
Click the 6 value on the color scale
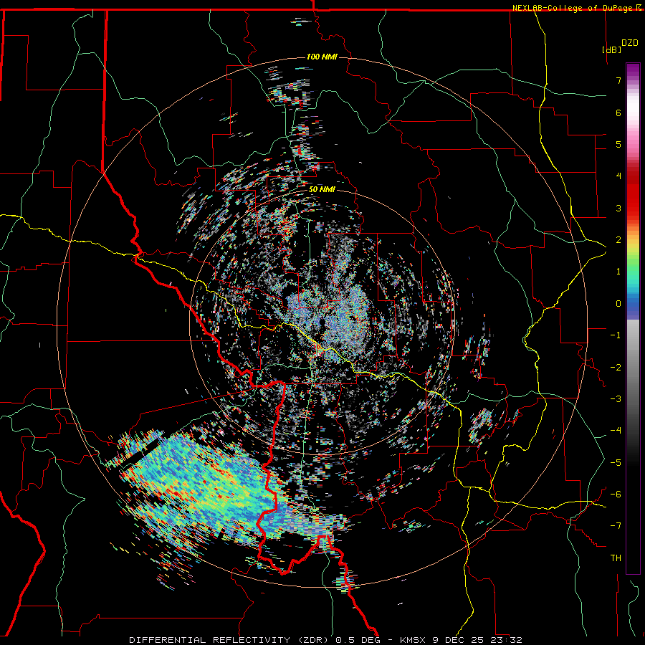[618, 113]
